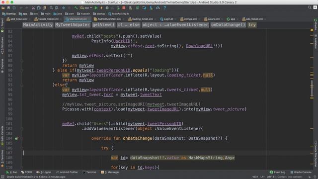Open file using the folder icon in toolbar
This screenshot has height=179, width=318.
click(x=3, y=8)
